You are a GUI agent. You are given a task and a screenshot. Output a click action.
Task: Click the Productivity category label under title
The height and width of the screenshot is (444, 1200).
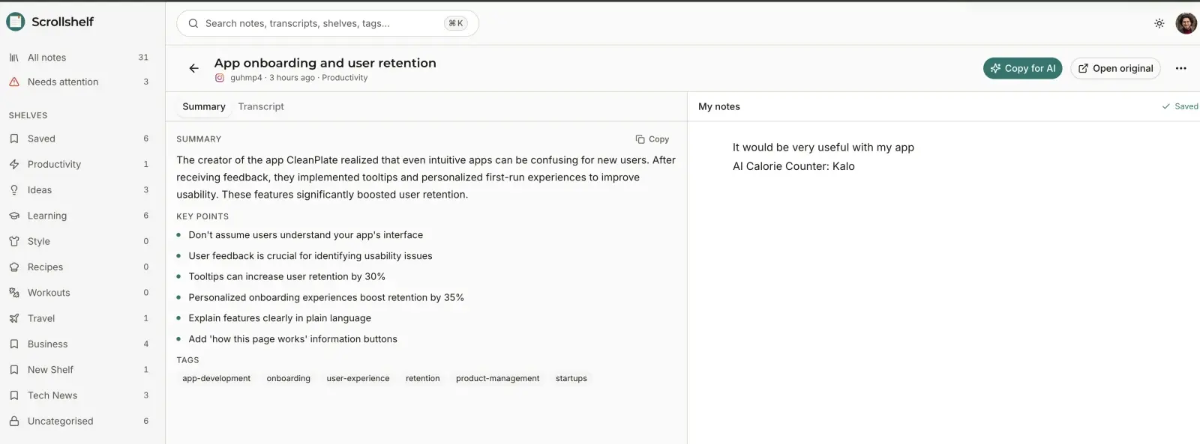(344, 78)
